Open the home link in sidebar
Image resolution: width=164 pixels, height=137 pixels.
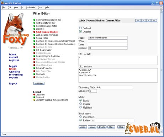point(12,54)
